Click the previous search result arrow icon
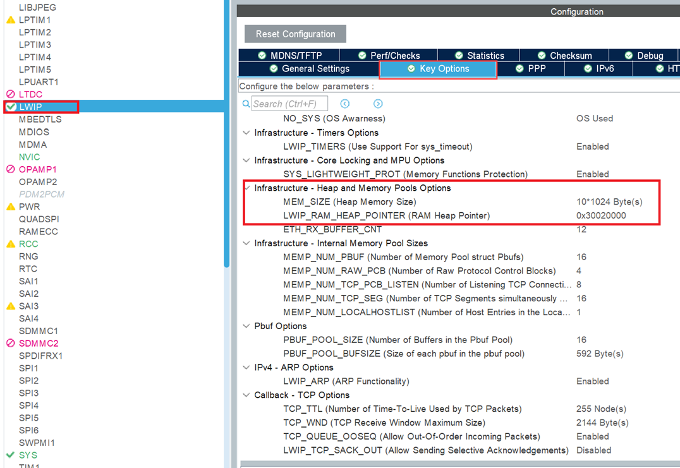680x468 pixels. click(x=344, y=104)
